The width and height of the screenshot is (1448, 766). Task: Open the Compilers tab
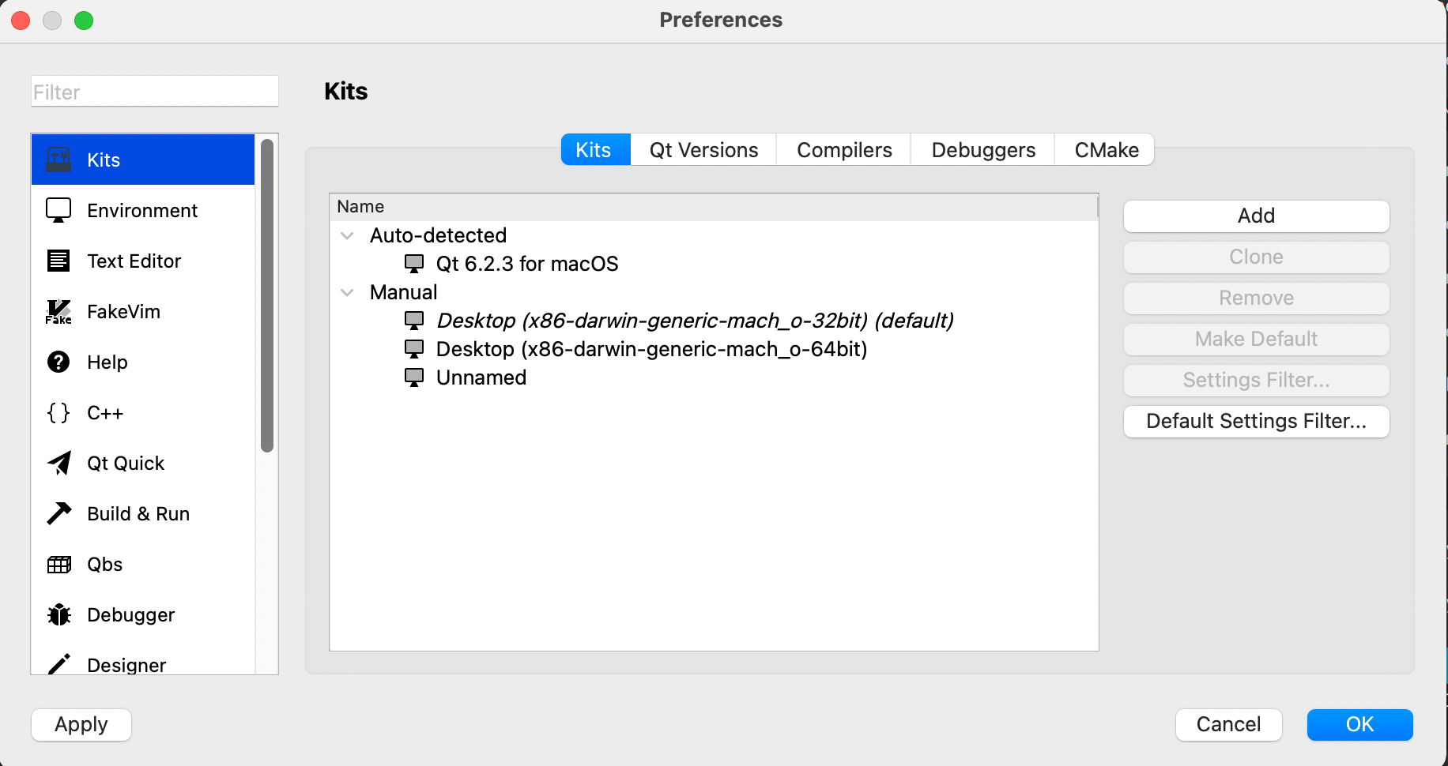click(x=843, y=150)
